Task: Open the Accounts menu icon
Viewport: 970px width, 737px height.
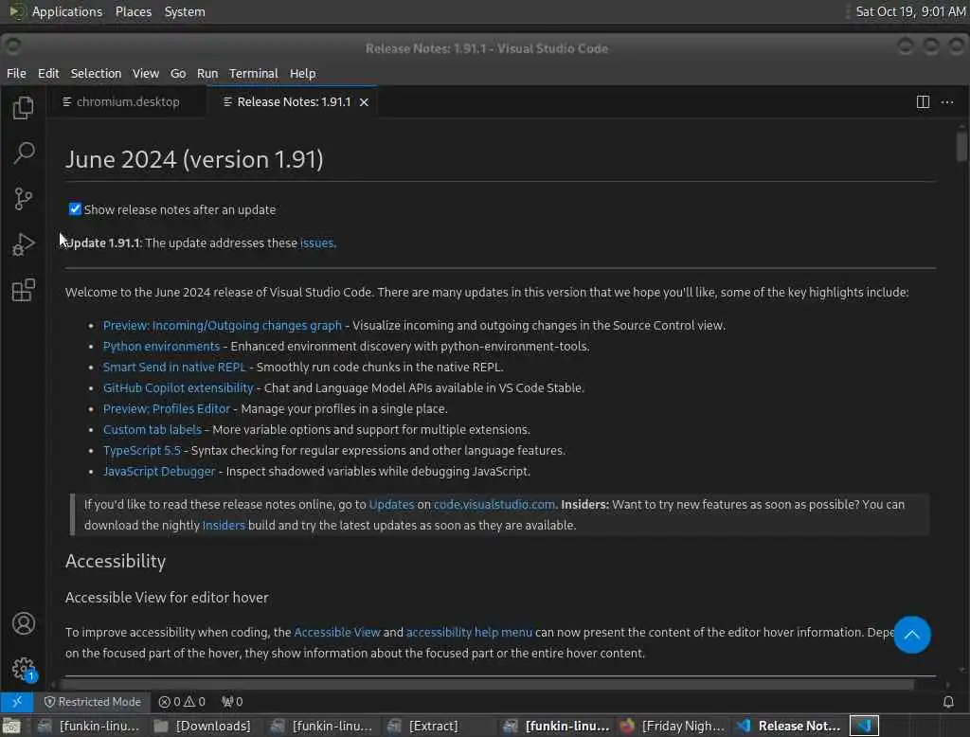Action: [23, 623]
